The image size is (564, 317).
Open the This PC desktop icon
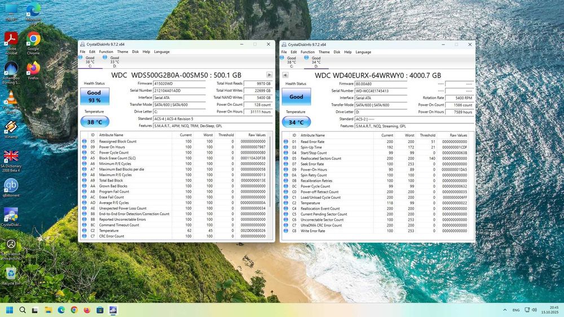(11, 12)
